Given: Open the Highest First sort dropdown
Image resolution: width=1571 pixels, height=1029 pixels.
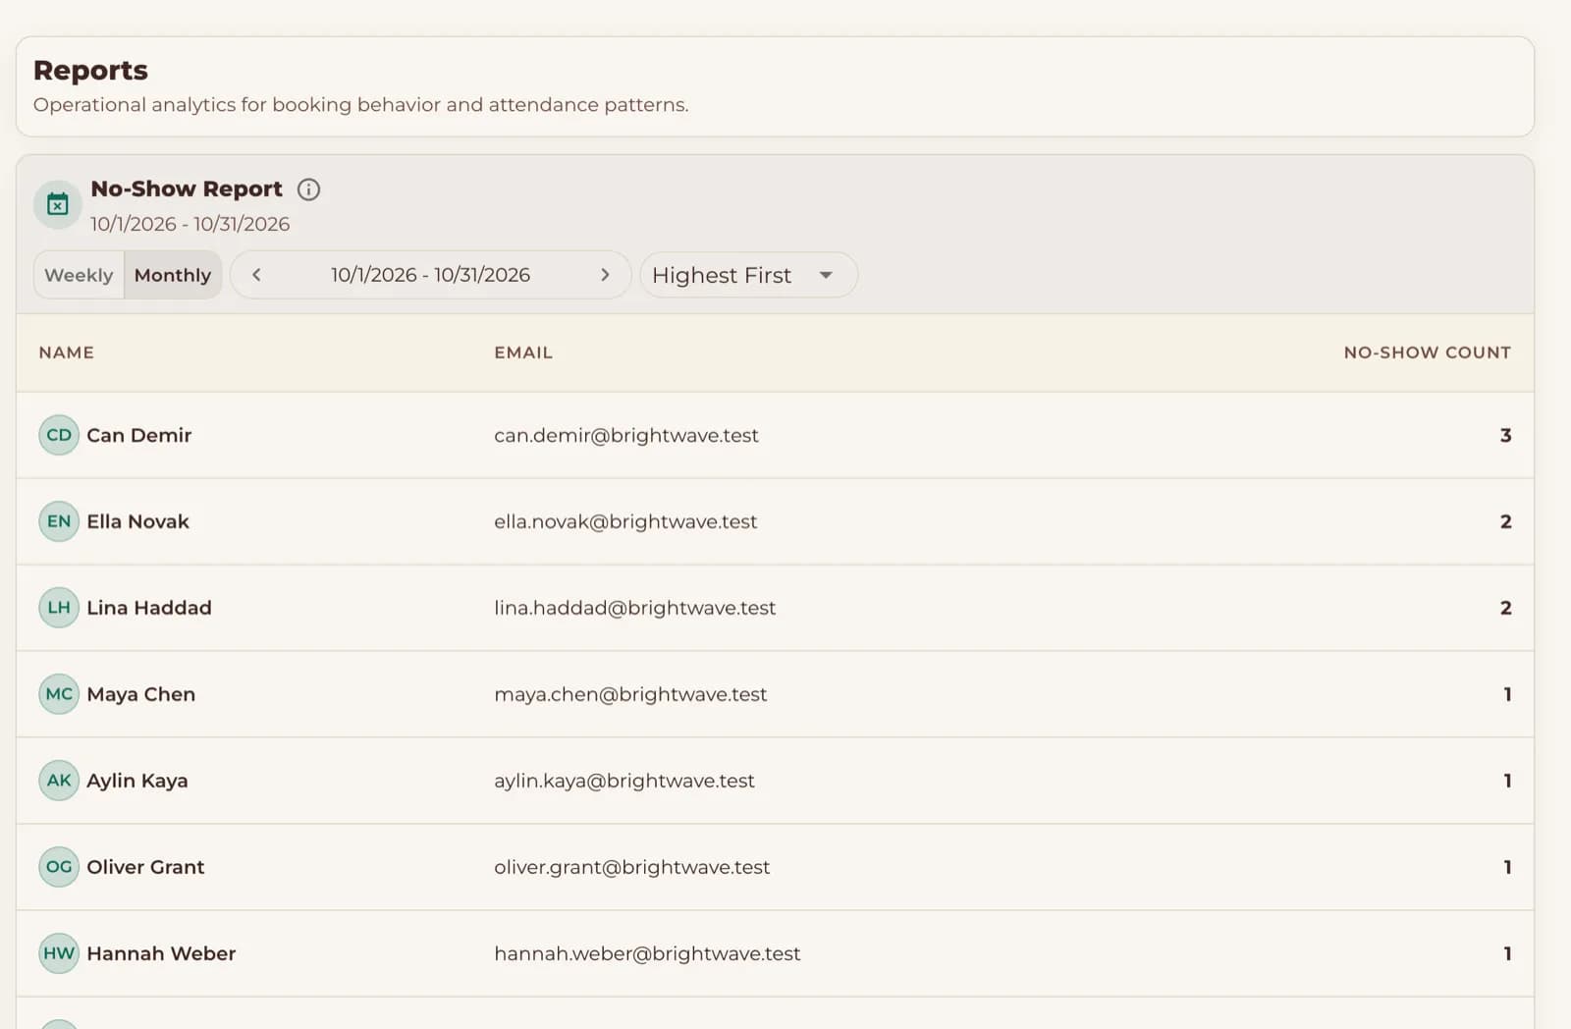Looking at the screenshot, I should click(748, 275).
